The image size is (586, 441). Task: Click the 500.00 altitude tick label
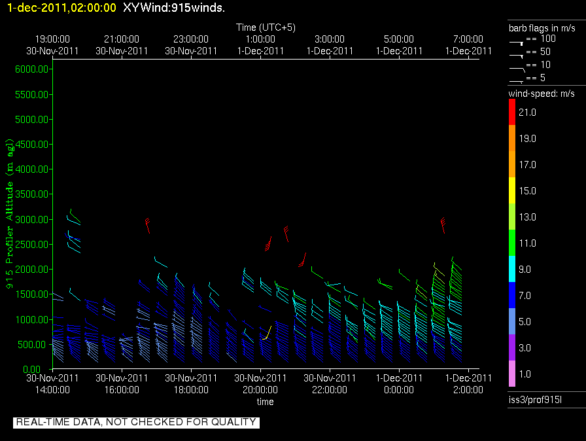pos(34,345)
